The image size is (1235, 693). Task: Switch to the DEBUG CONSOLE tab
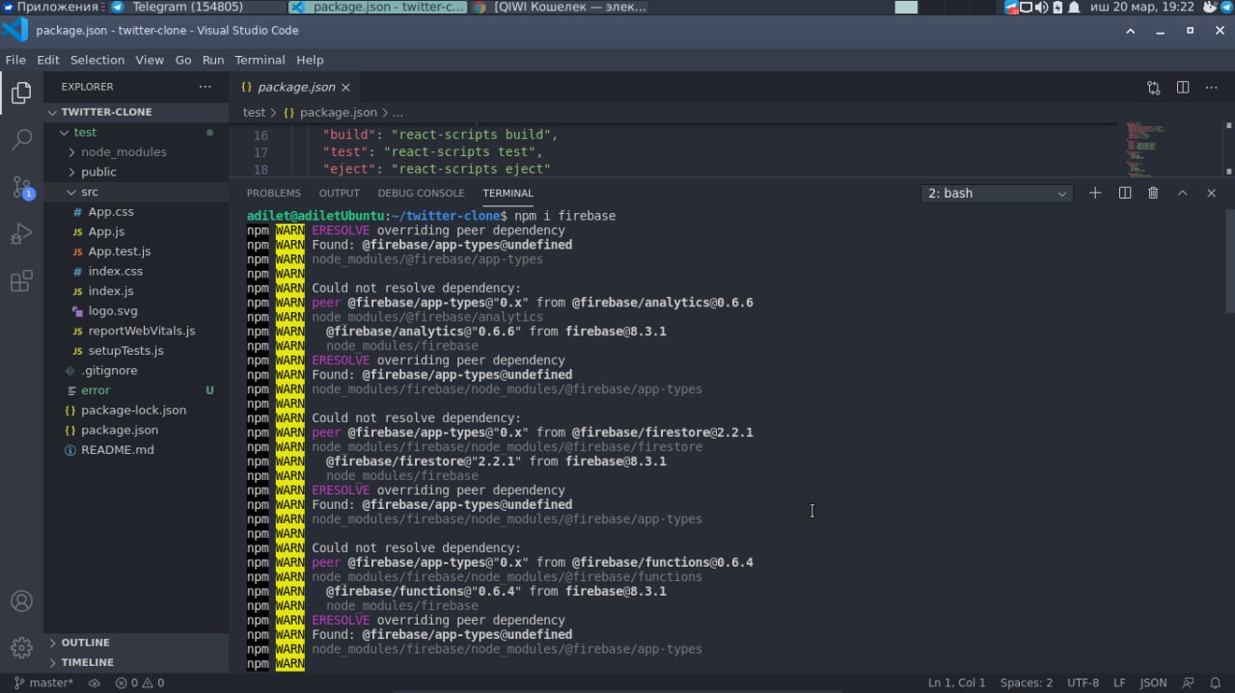(x=421, y=193)
